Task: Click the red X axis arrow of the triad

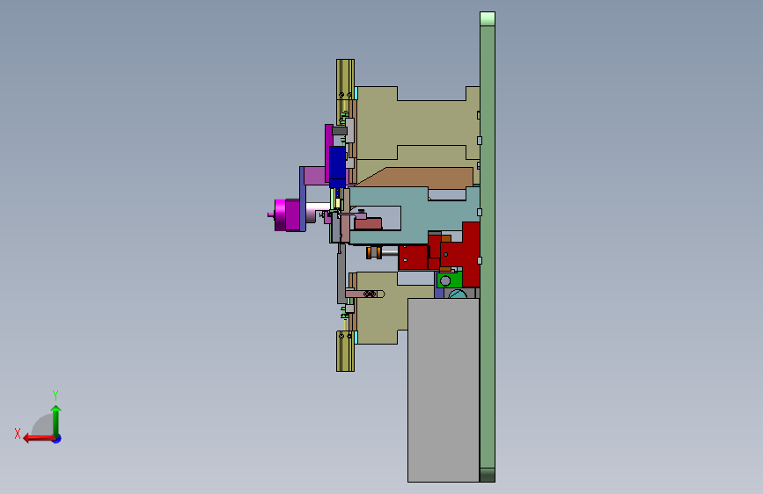Action: 39,439
